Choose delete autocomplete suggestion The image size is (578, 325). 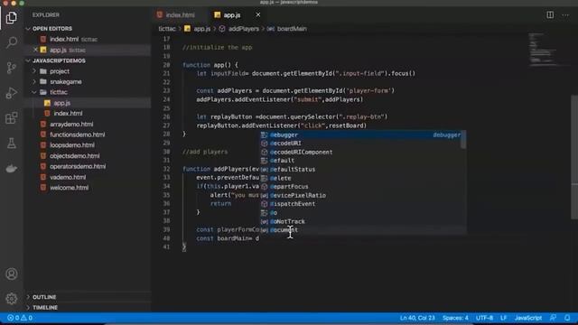click(x=360, y=179)
